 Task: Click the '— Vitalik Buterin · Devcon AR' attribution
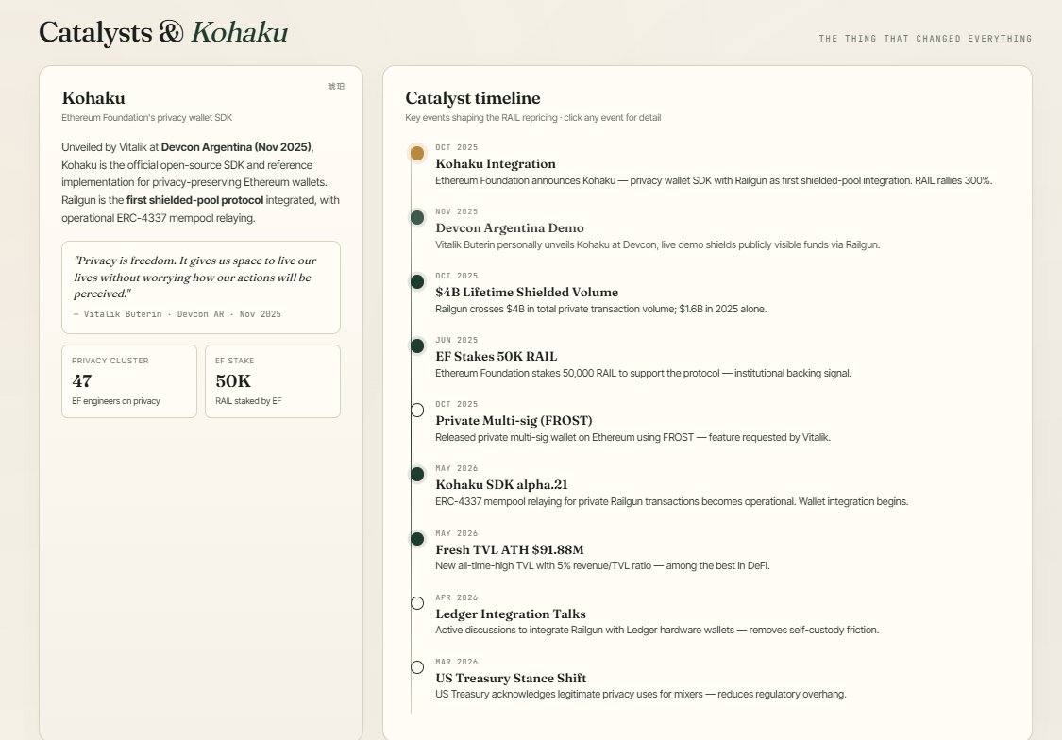pos(177,315)
